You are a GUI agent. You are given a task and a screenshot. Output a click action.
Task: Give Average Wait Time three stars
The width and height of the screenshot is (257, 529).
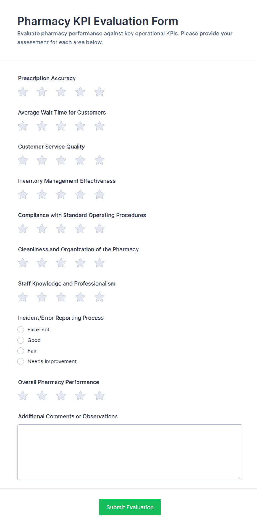(x=61, y=126)
